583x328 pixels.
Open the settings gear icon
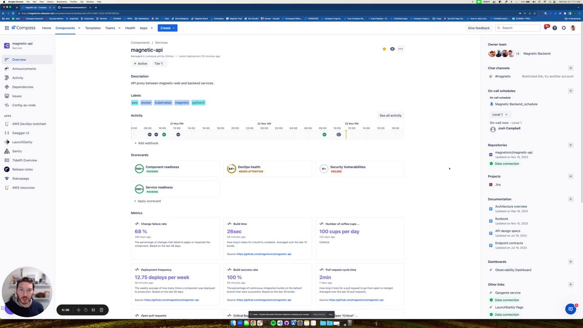(x=563, y=28)
